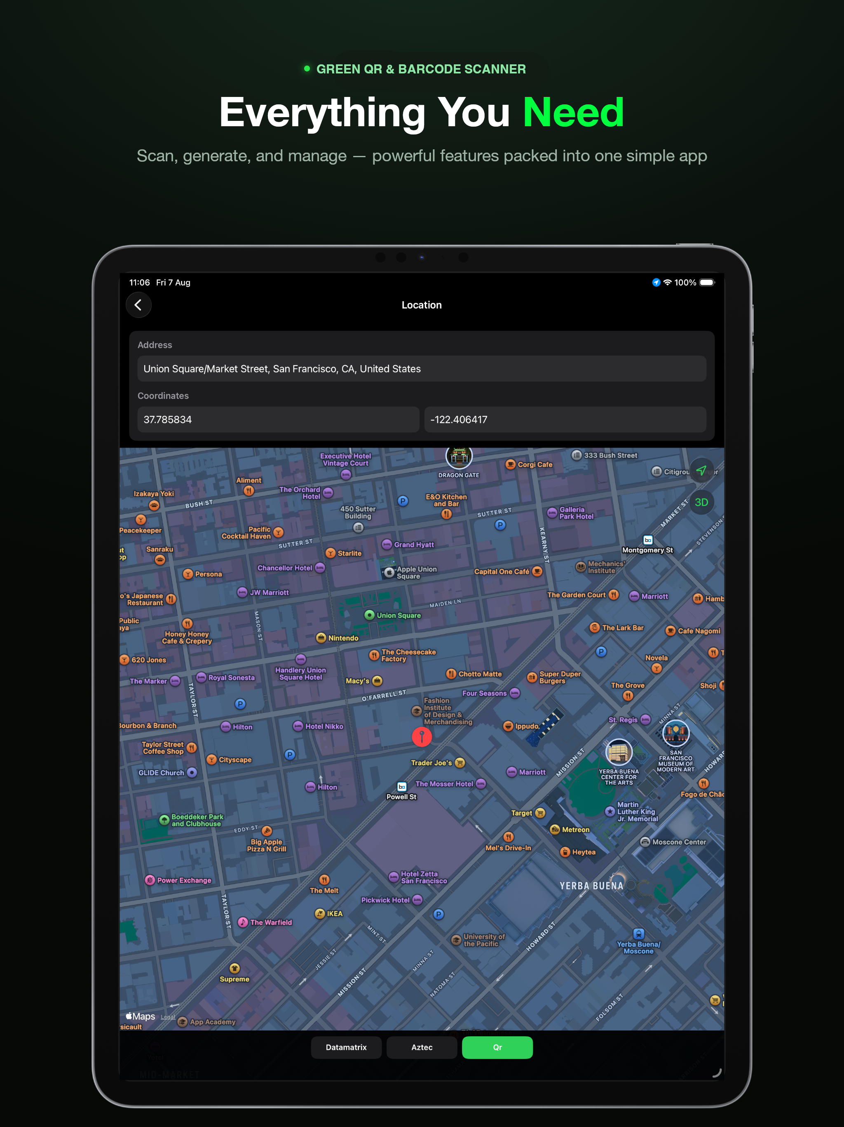The image size is (844, 1127).
Task: Tap the Fashion Institute marker
Action: coord(416,711)
